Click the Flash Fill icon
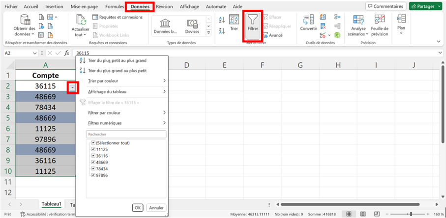The width and height of the screenshot is (446, 218). [x=323, y=17]
